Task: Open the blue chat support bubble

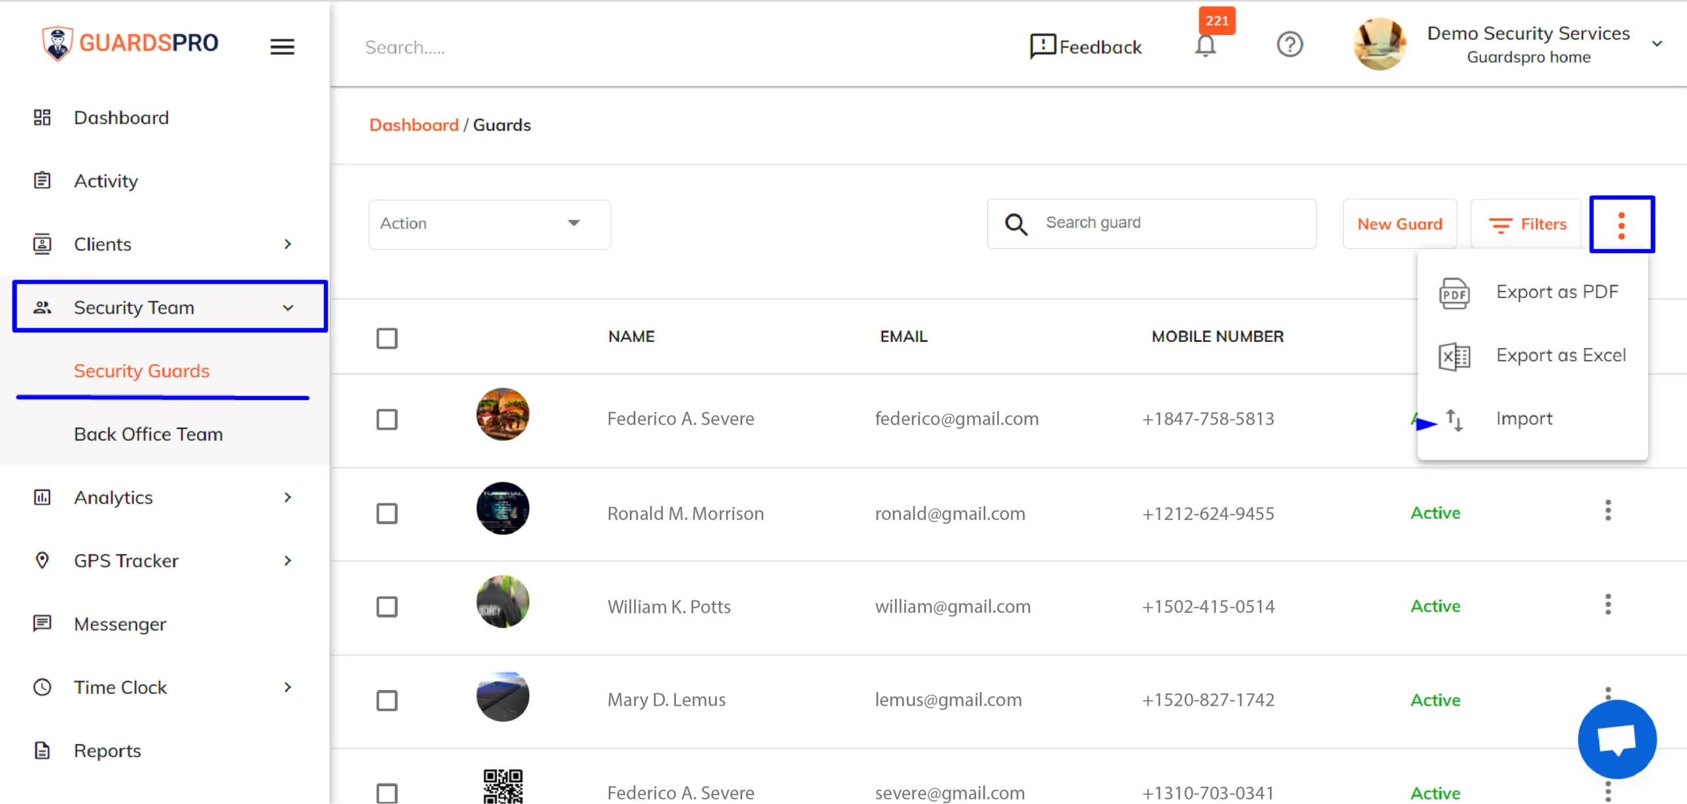Action: coord(1616,739)
